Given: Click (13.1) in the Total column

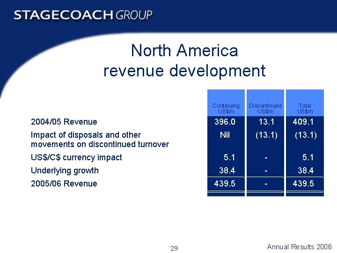Looking at the screenshot, I should 306,135.
